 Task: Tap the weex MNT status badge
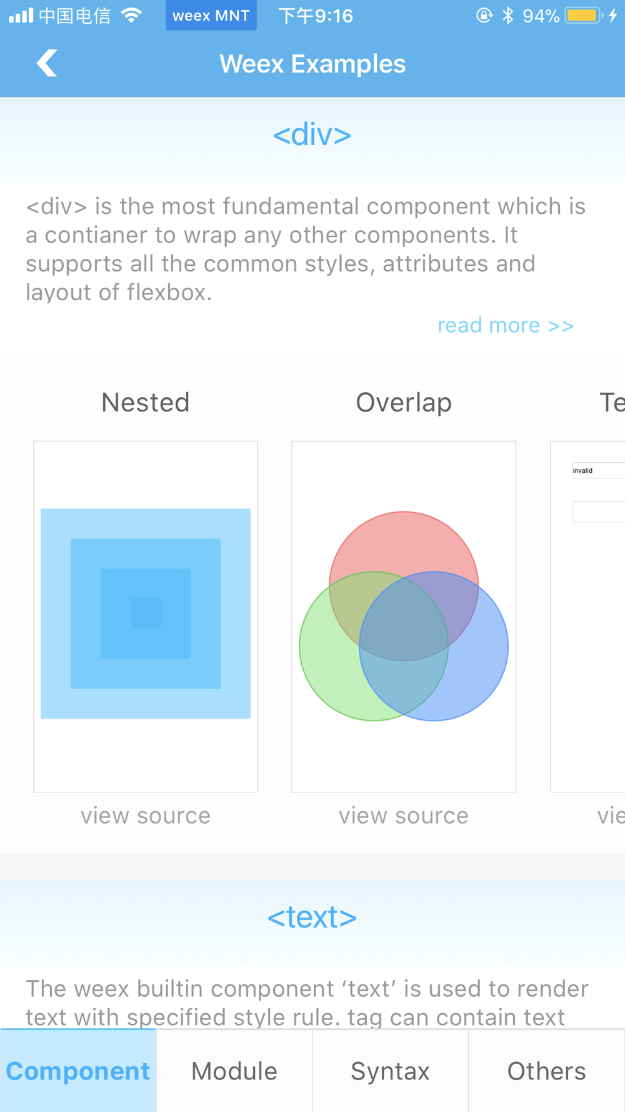pyautogui.click(x=211, y=15)
